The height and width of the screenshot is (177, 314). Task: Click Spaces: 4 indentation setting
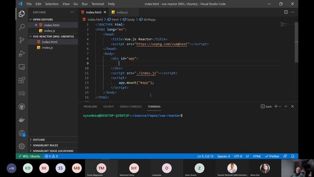point(224,156)
